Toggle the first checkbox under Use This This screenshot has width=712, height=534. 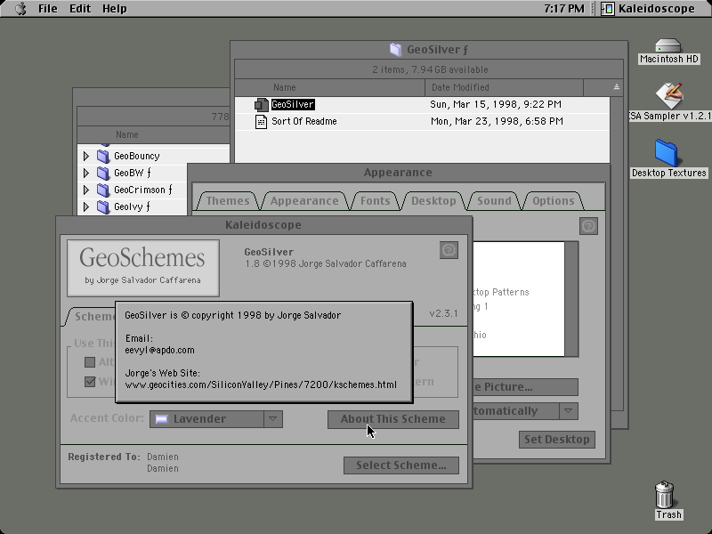point(90,362)
